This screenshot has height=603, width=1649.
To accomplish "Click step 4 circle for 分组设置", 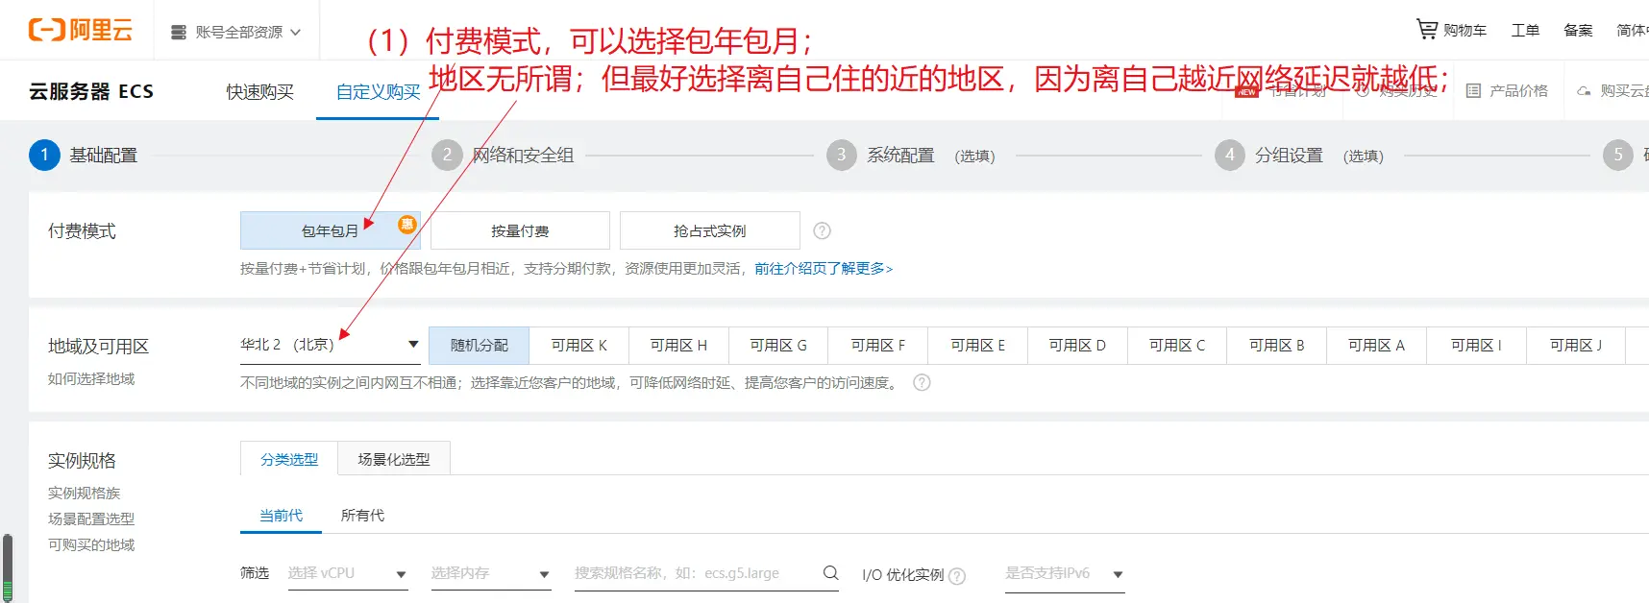I will tap(1230, 155).
